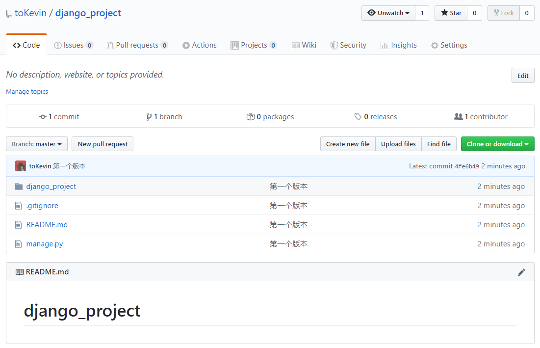Click commit message in django_project row
540x348 pixels.
click(x=288, y=187)
